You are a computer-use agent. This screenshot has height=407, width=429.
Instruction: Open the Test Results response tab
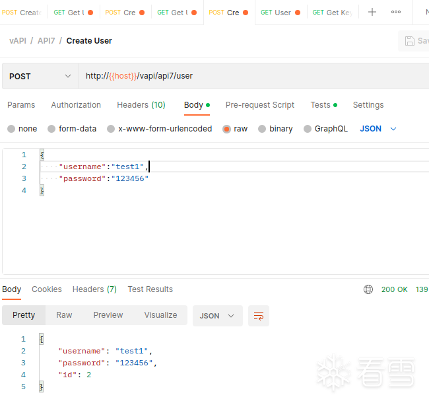point(150,289)
